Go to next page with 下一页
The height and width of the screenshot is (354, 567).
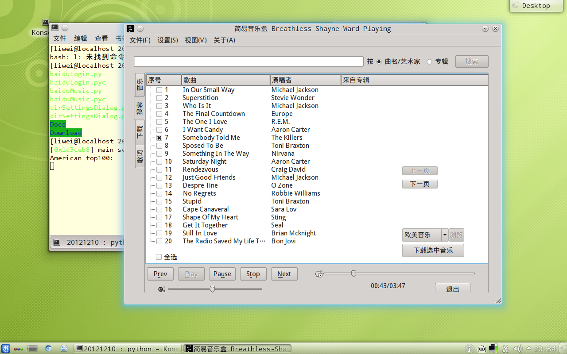(420, 184)
